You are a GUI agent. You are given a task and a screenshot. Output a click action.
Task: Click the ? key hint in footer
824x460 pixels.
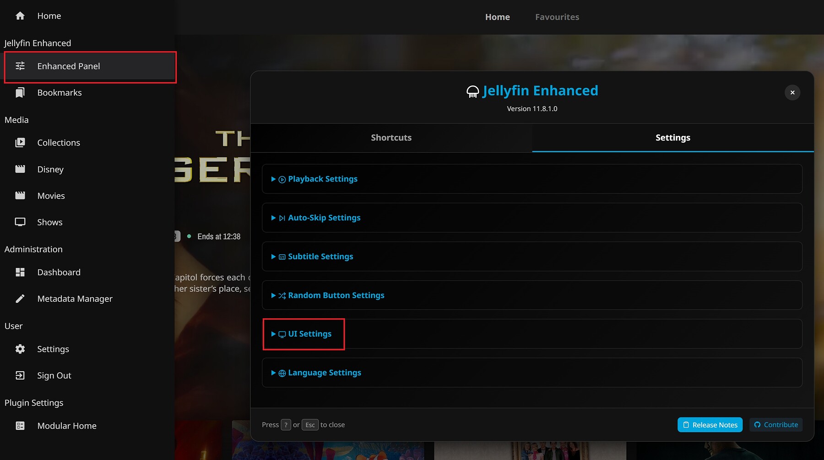[286, 425]
